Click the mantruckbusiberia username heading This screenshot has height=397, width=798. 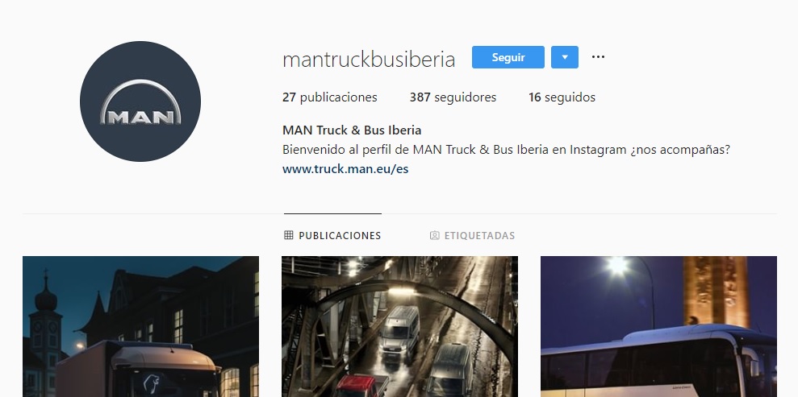click(369, 60)
